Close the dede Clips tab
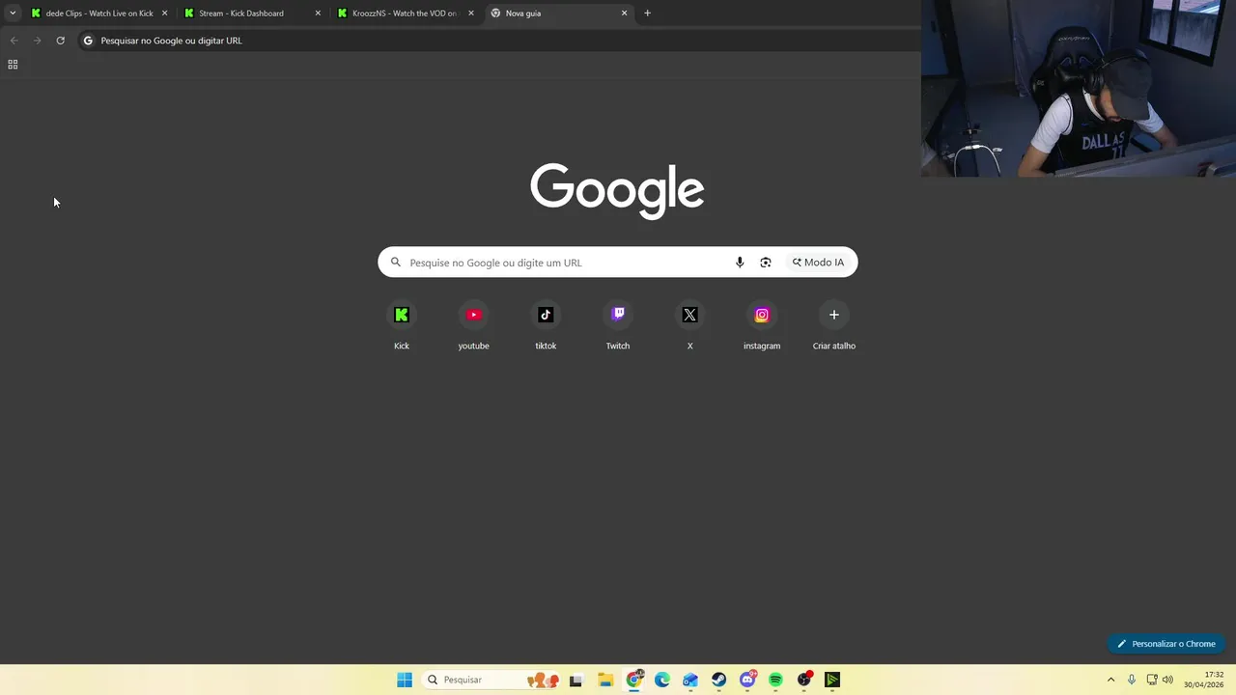 tap(164, 14)
